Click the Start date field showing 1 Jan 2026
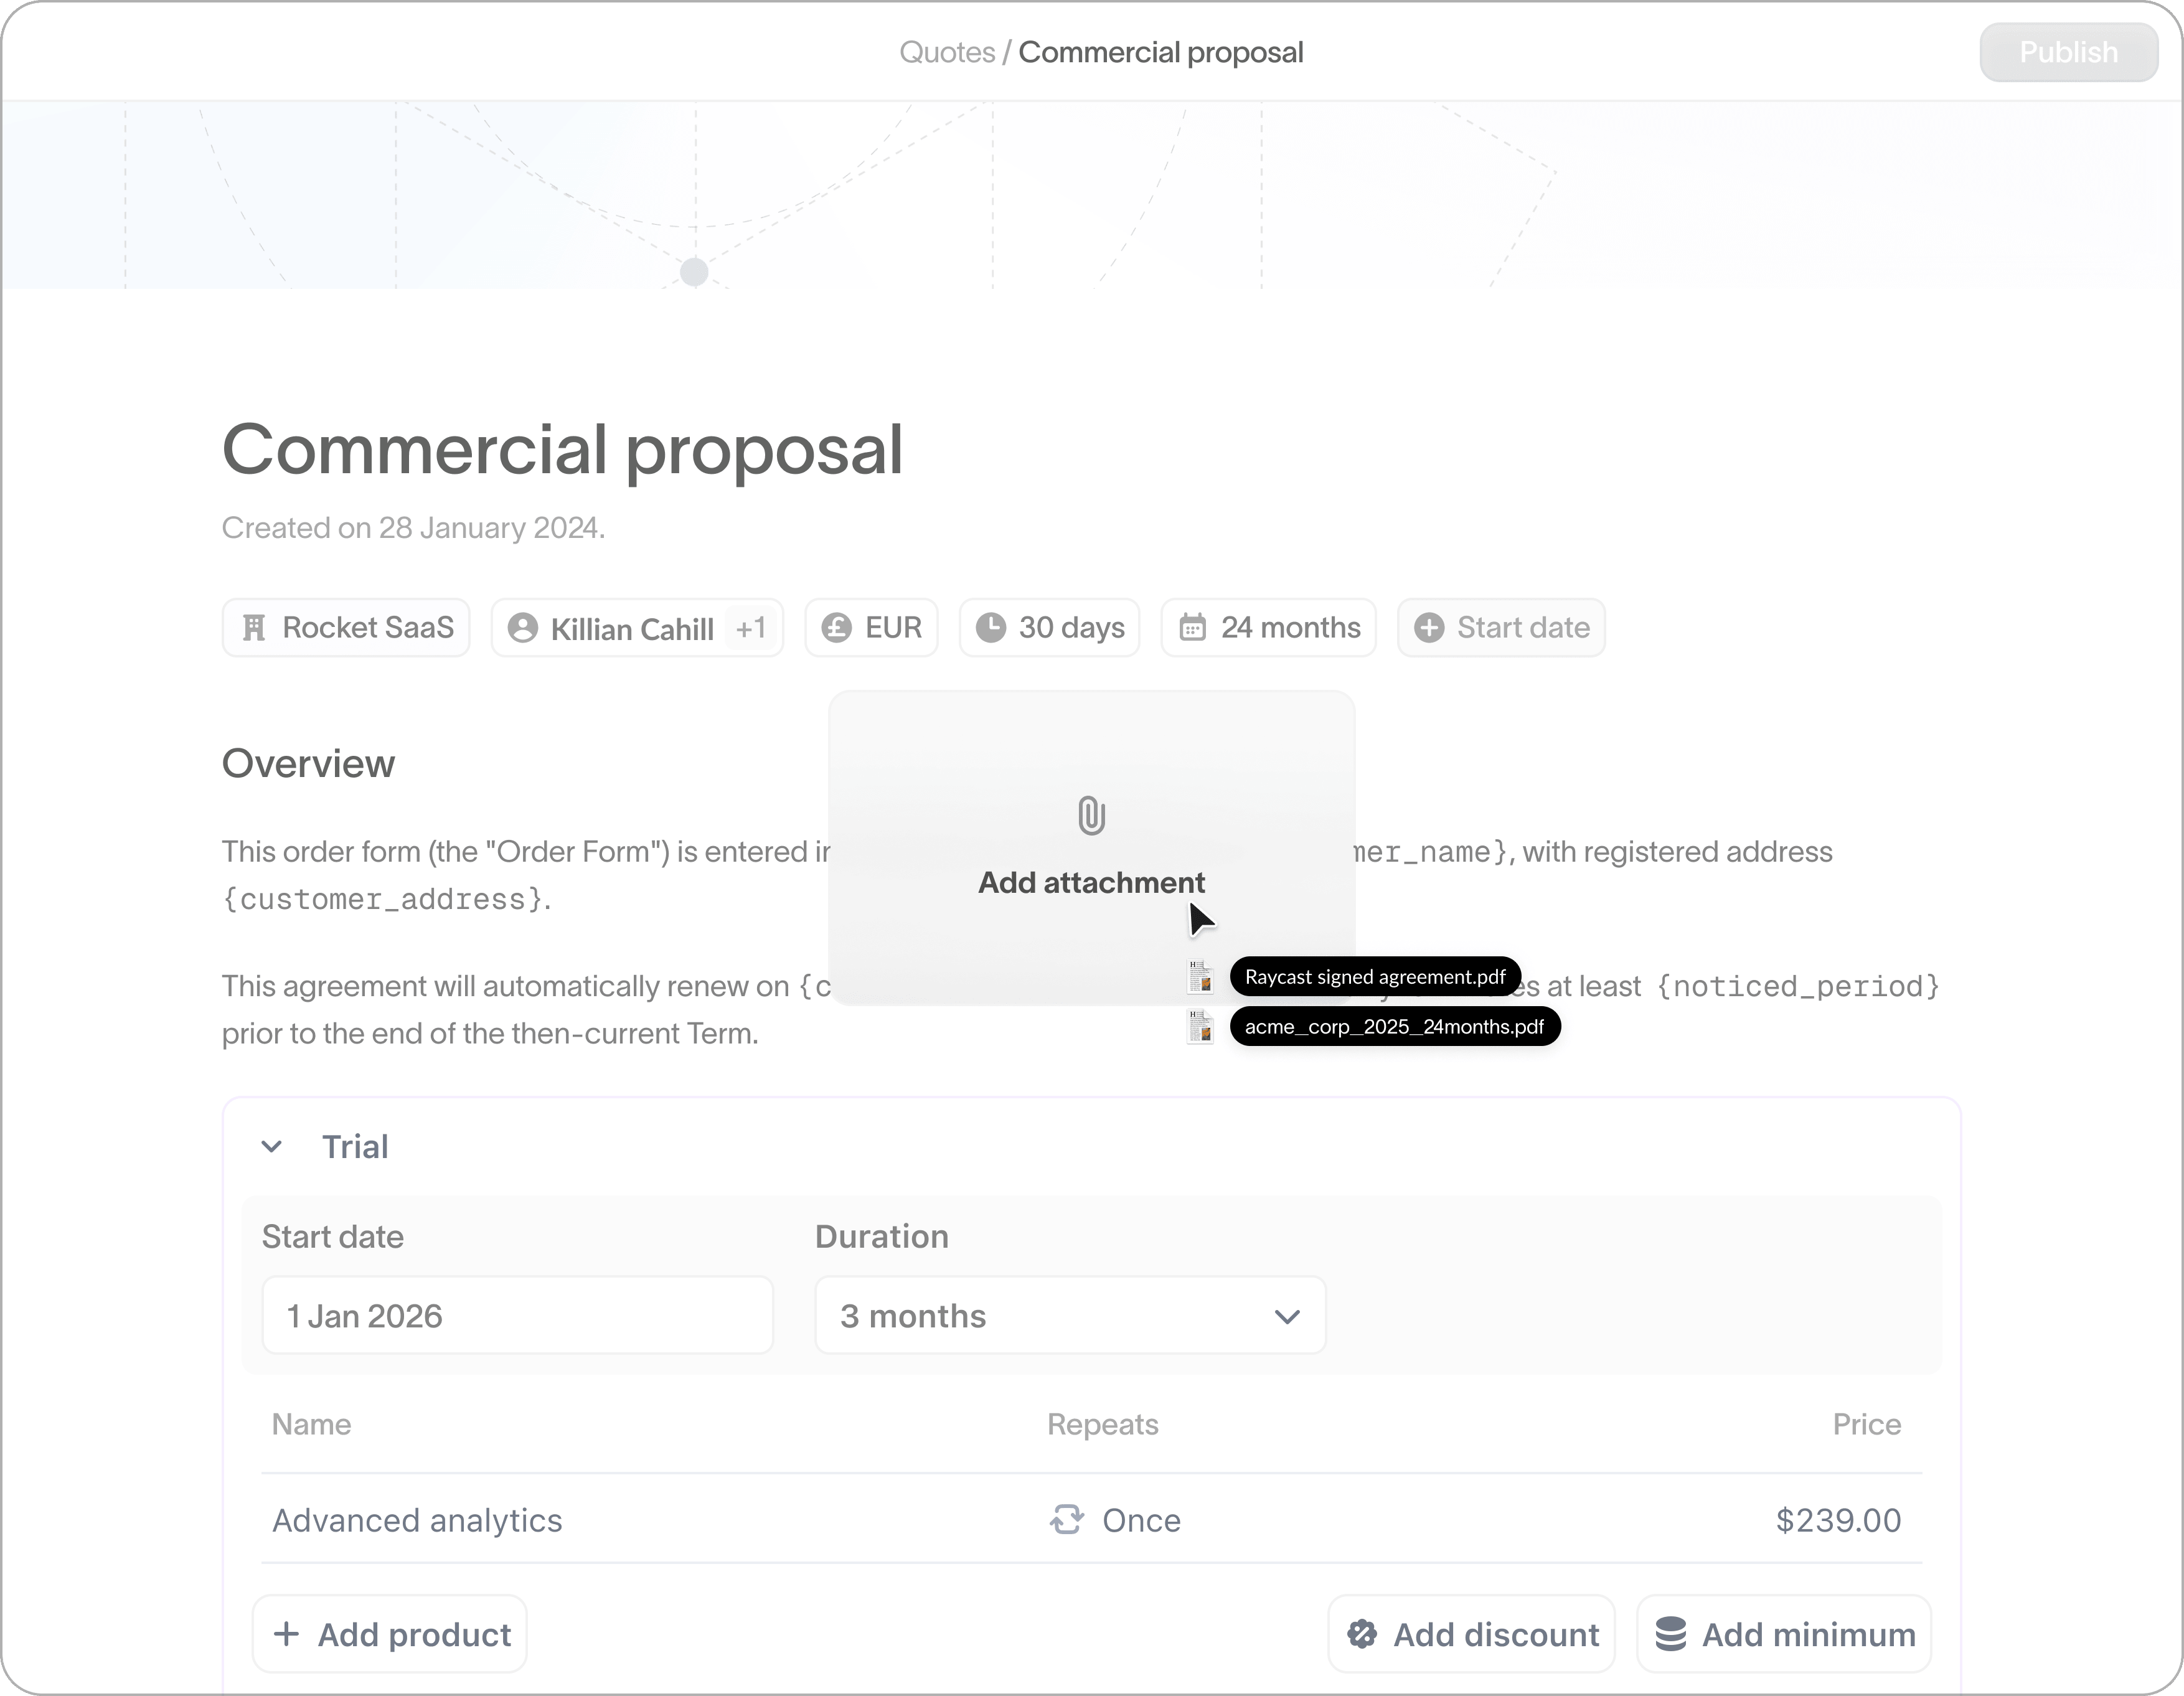The width and height of the screenshot is (2184, 1696). (x=517, y=1316)
